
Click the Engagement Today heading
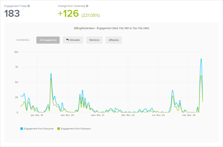[16, 6]
